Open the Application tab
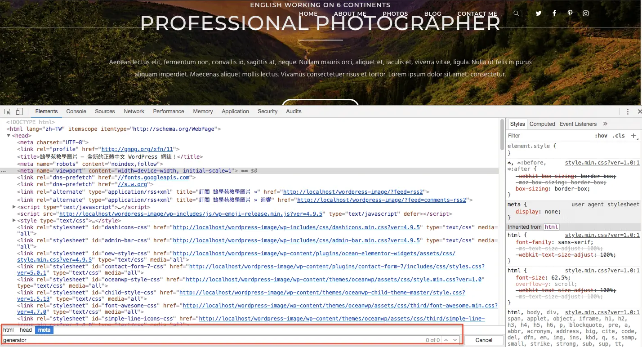 click(x=235, y=111)
